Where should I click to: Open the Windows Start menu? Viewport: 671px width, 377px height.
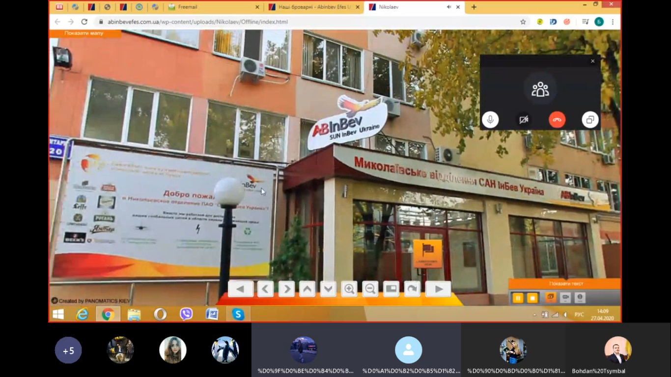(x=58, y=314)
